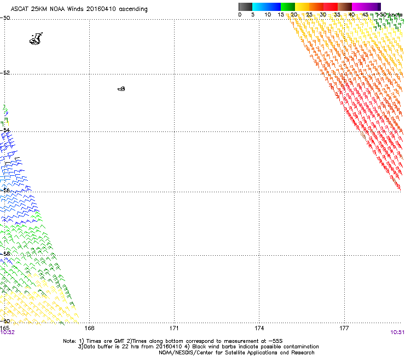Click the '-52' latitude label

point(5,73)
